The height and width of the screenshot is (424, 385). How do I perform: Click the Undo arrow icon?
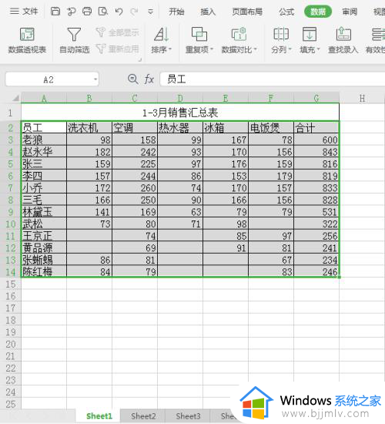coord(119,12)
